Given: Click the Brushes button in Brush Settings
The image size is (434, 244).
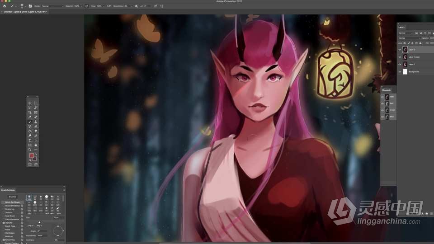Looking at the screenshot, I should click(x=13, y=197).
